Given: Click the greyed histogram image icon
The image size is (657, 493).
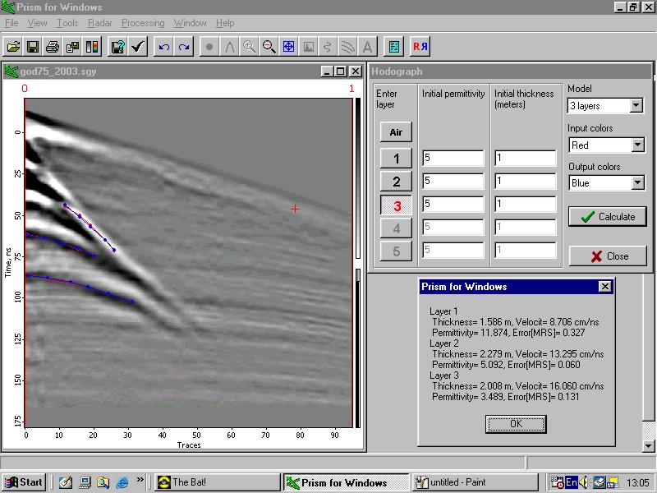Looking at the screenshot, I should pyautogui.click(x=308, y=46).
